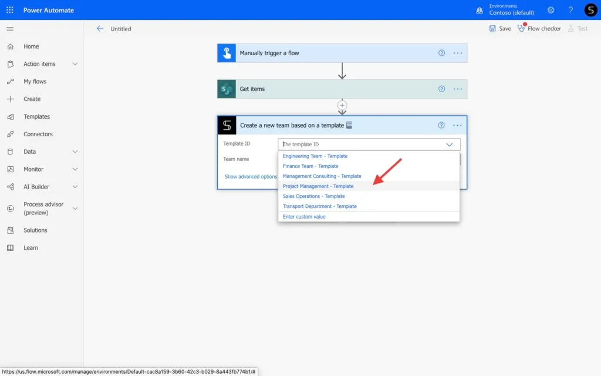The width and height of the screenshot is (601, 376).
Task: Click the AI Builder icon
Action: [11, 187]
